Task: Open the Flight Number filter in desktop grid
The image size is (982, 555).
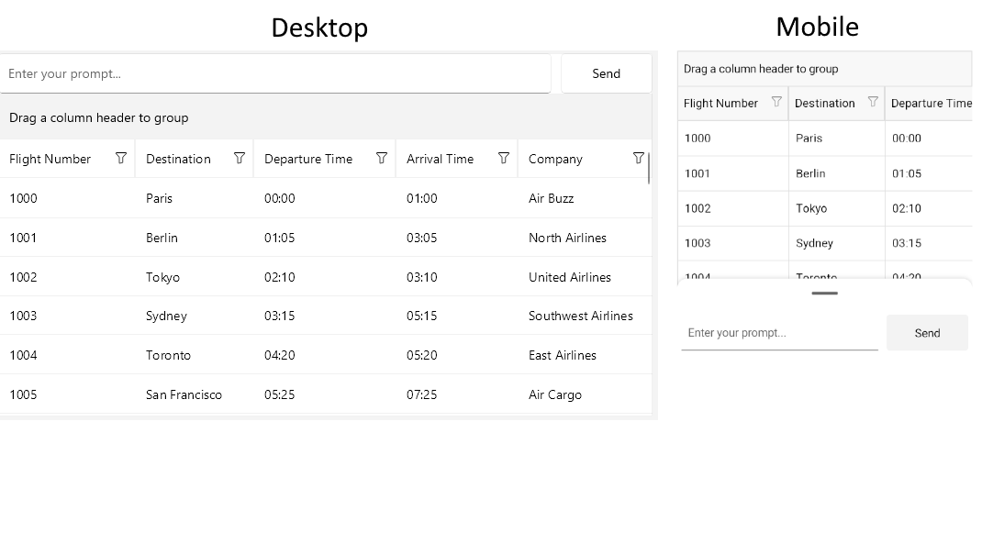Action: [120, 158]
